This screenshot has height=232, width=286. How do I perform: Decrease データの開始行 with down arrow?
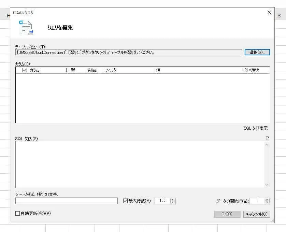point(267,202)
